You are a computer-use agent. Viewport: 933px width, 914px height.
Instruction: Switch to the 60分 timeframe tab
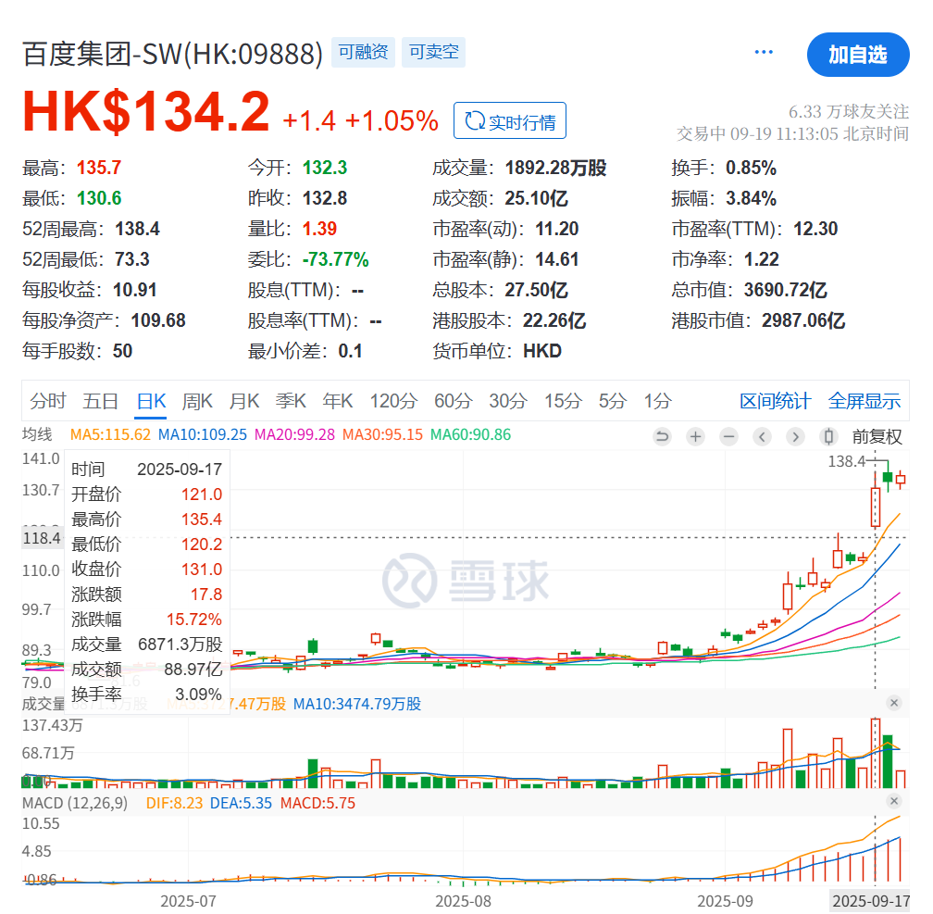pos(453,401)
